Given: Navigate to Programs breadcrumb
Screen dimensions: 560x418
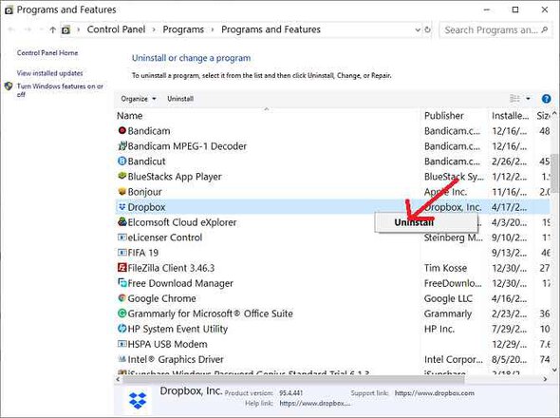Looking at the screenshot, I should [x=183, y=29].
